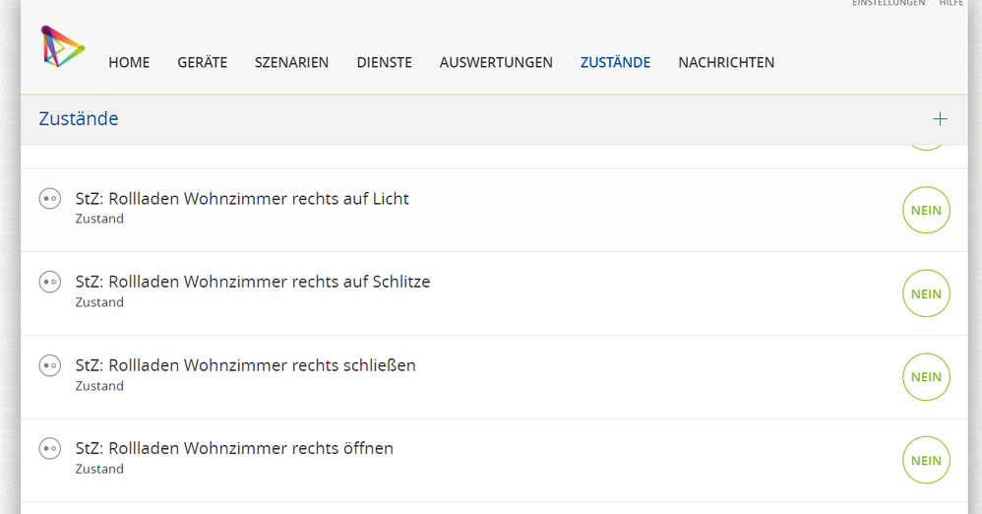Toggle NEIN for Rollladen rechts auf Schlitze
This screenshot has width=982, height=514.
[x=926, y=293]
